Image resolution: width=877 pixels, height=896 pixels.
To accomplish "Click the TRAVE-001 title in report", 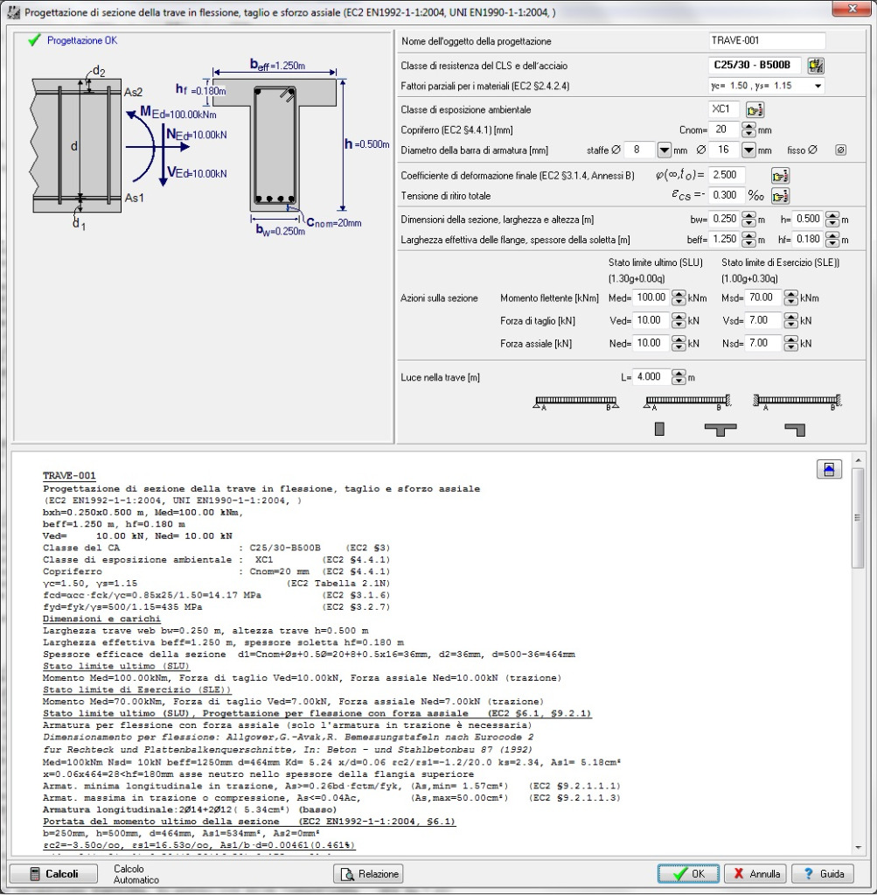I will coord(69,475).
